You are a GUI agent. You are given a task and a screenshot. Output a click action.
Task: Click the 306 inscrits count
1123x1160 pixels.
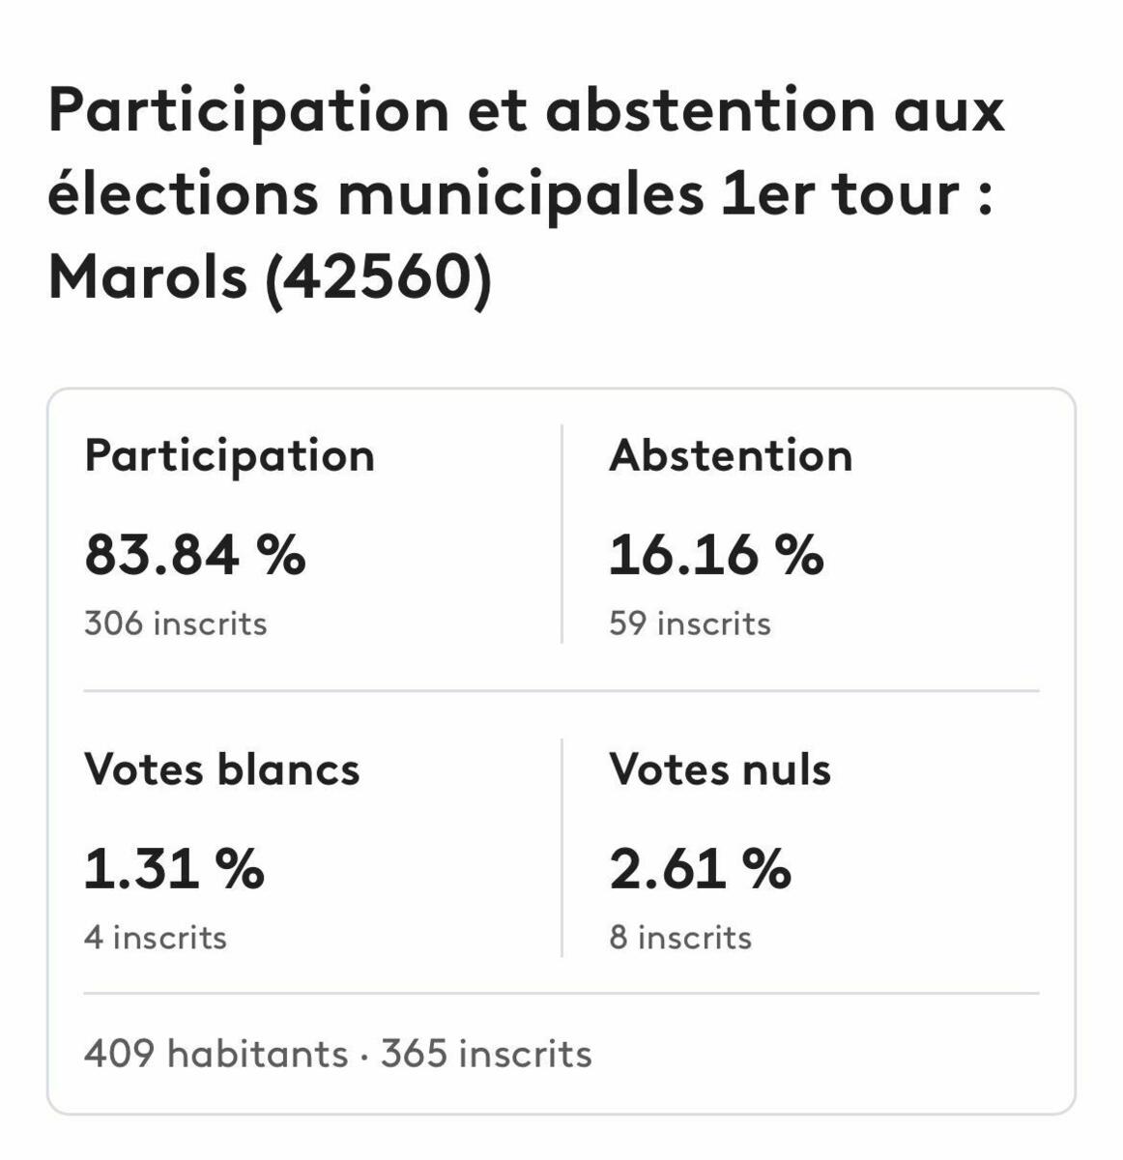tap(175, 623)
